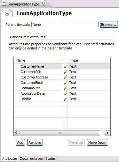The height and width of the screenshot is (162, 119).
Task: Select the ApplicationDate attribute
Action: coord(33,93)
